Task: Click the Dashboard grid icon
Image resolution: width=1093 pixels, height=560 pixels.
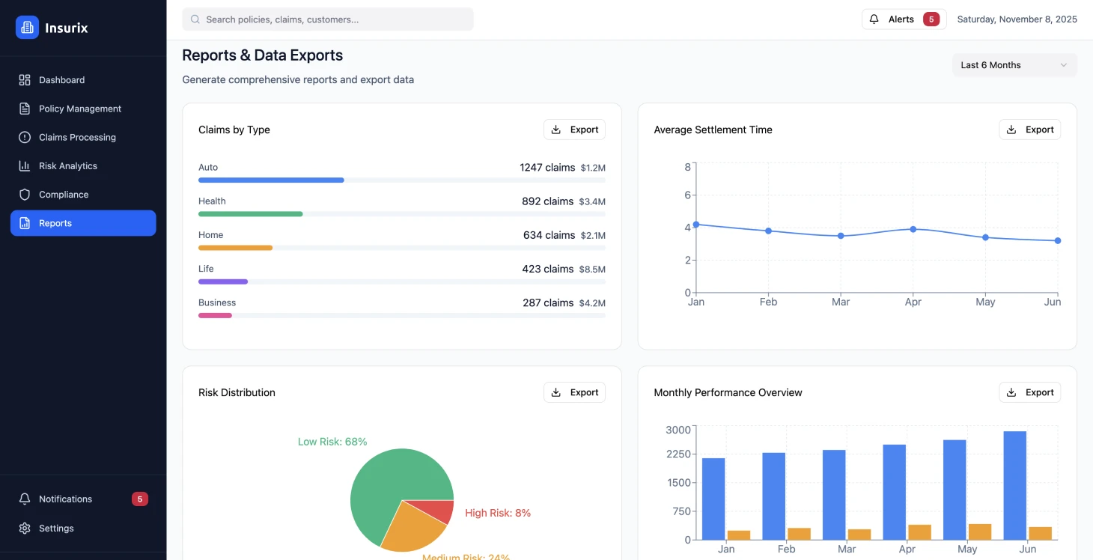Action: click(25, 80)
